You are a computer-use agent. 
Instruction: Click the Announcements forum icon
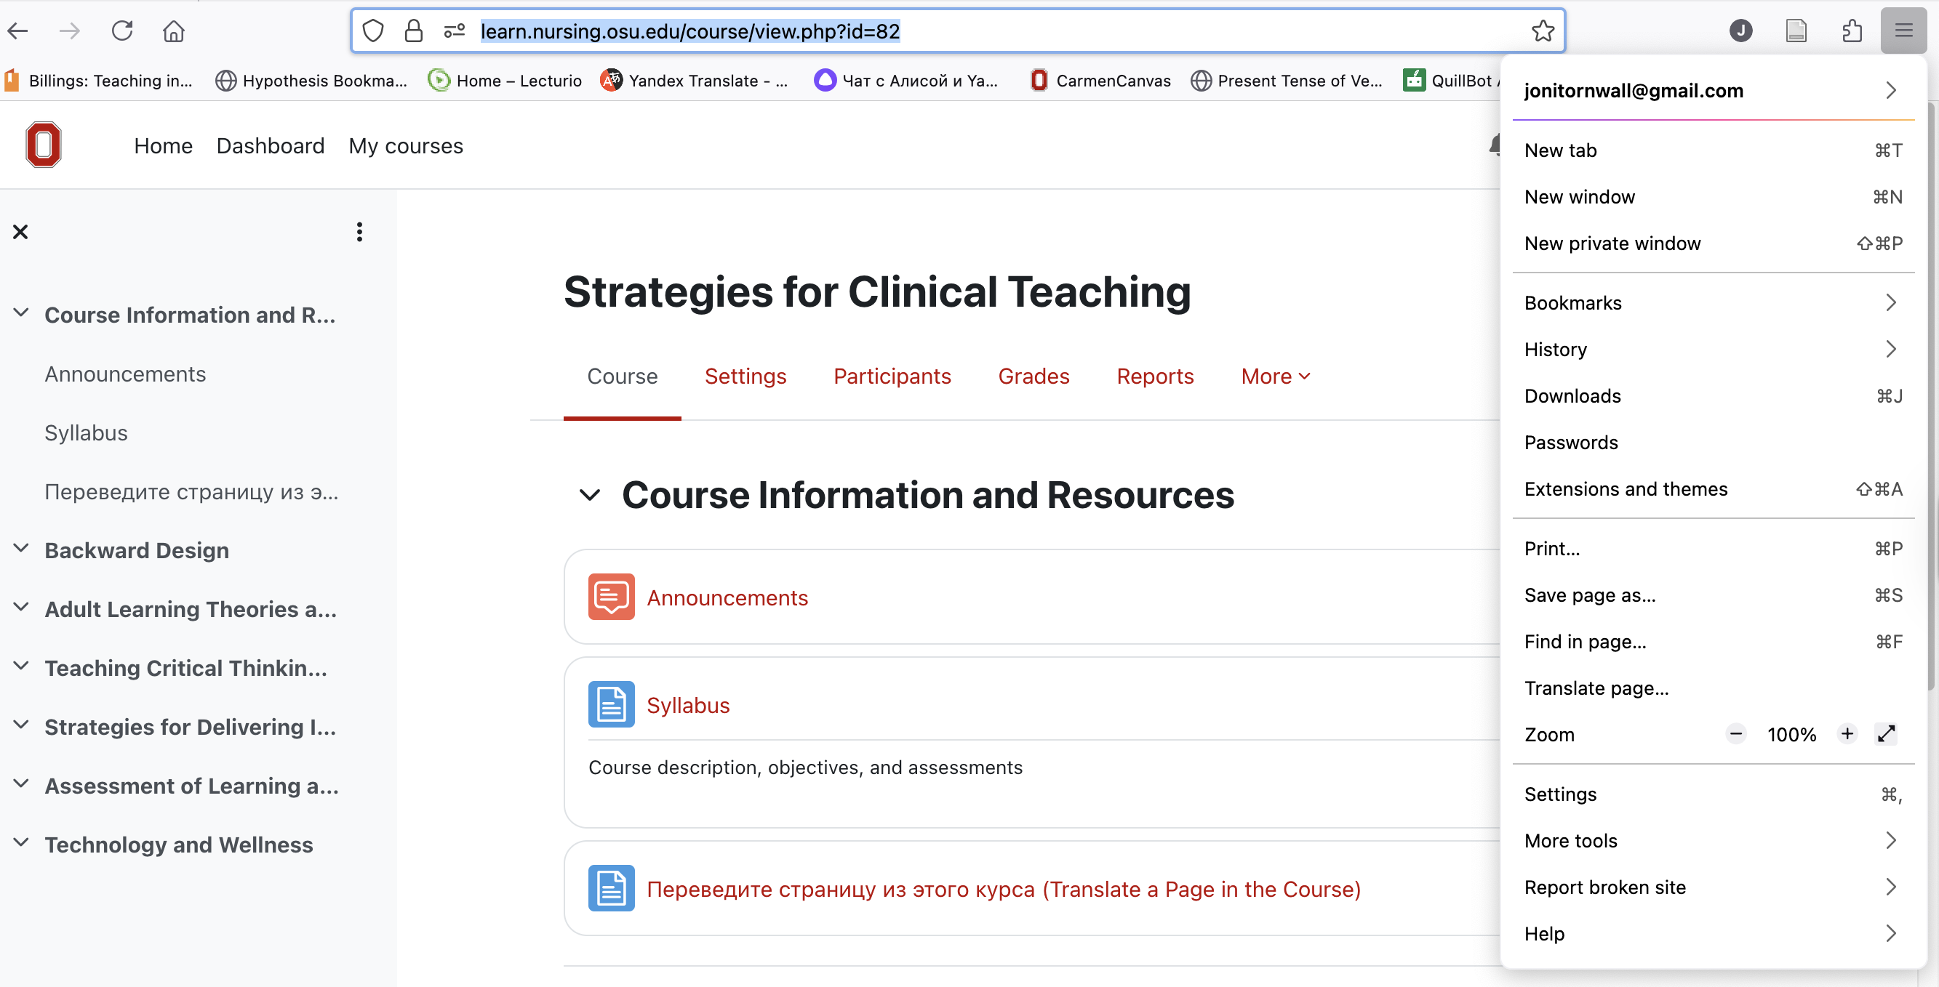610,597
